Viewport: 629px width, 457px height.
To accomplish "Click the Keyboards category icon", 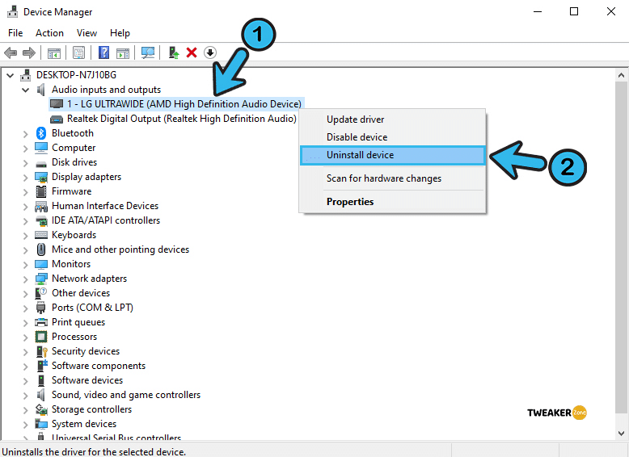I will point(41,235).
